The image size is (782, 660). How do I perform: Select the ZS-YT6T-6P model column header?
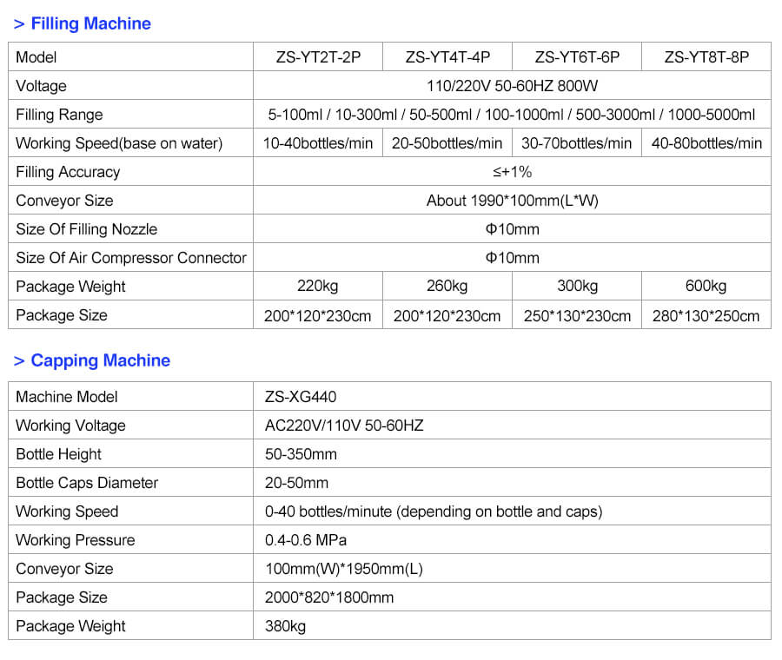pyautogui.click(x=577, y=57)
